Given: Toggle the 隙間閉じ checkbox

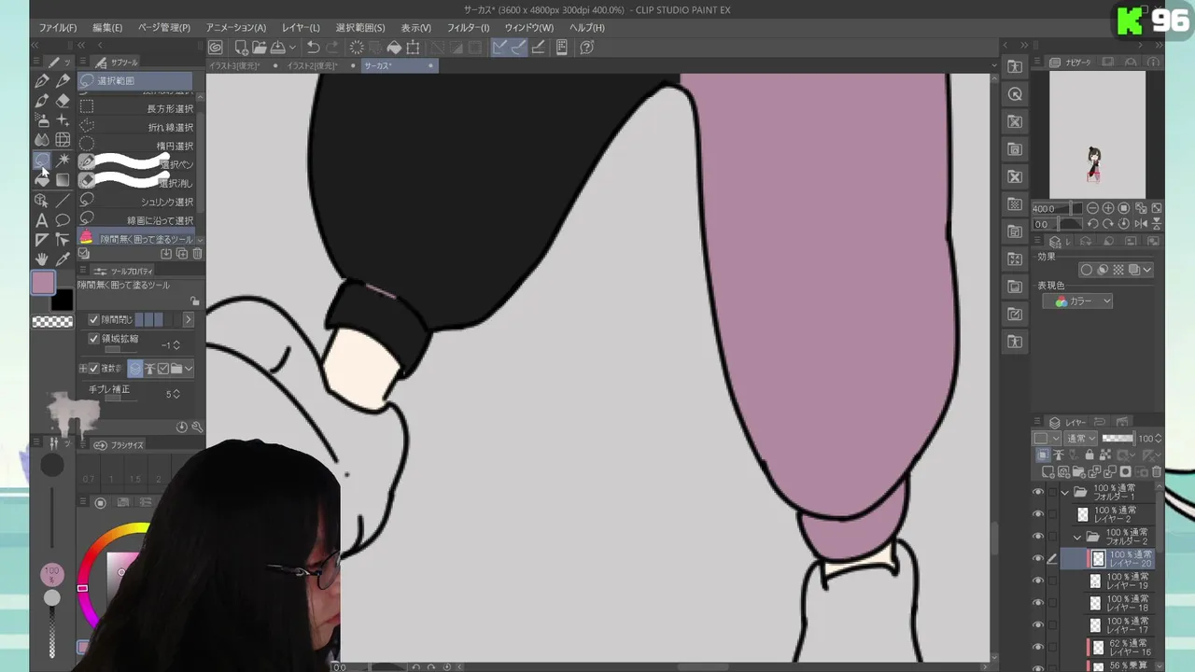Looking at the screenshot, I should click(x=93, y=319).
